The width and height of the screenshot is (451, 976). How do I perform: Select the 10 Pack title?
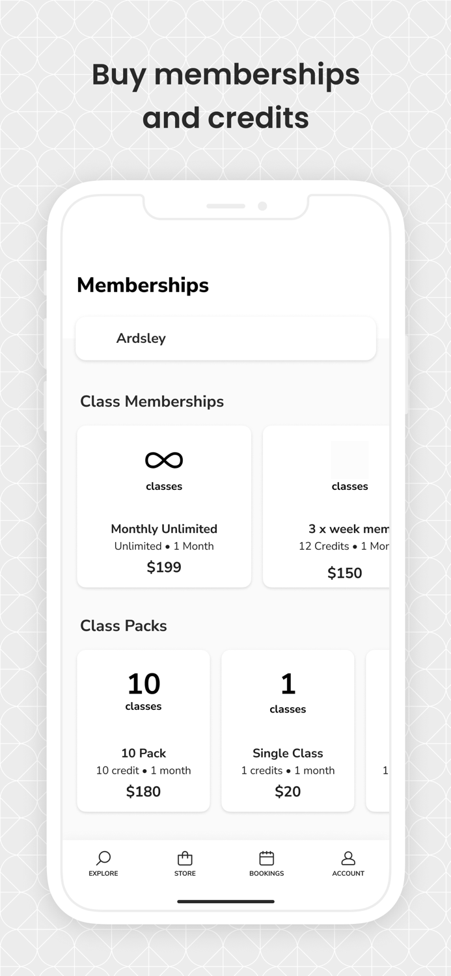click(x=143, y=753)
